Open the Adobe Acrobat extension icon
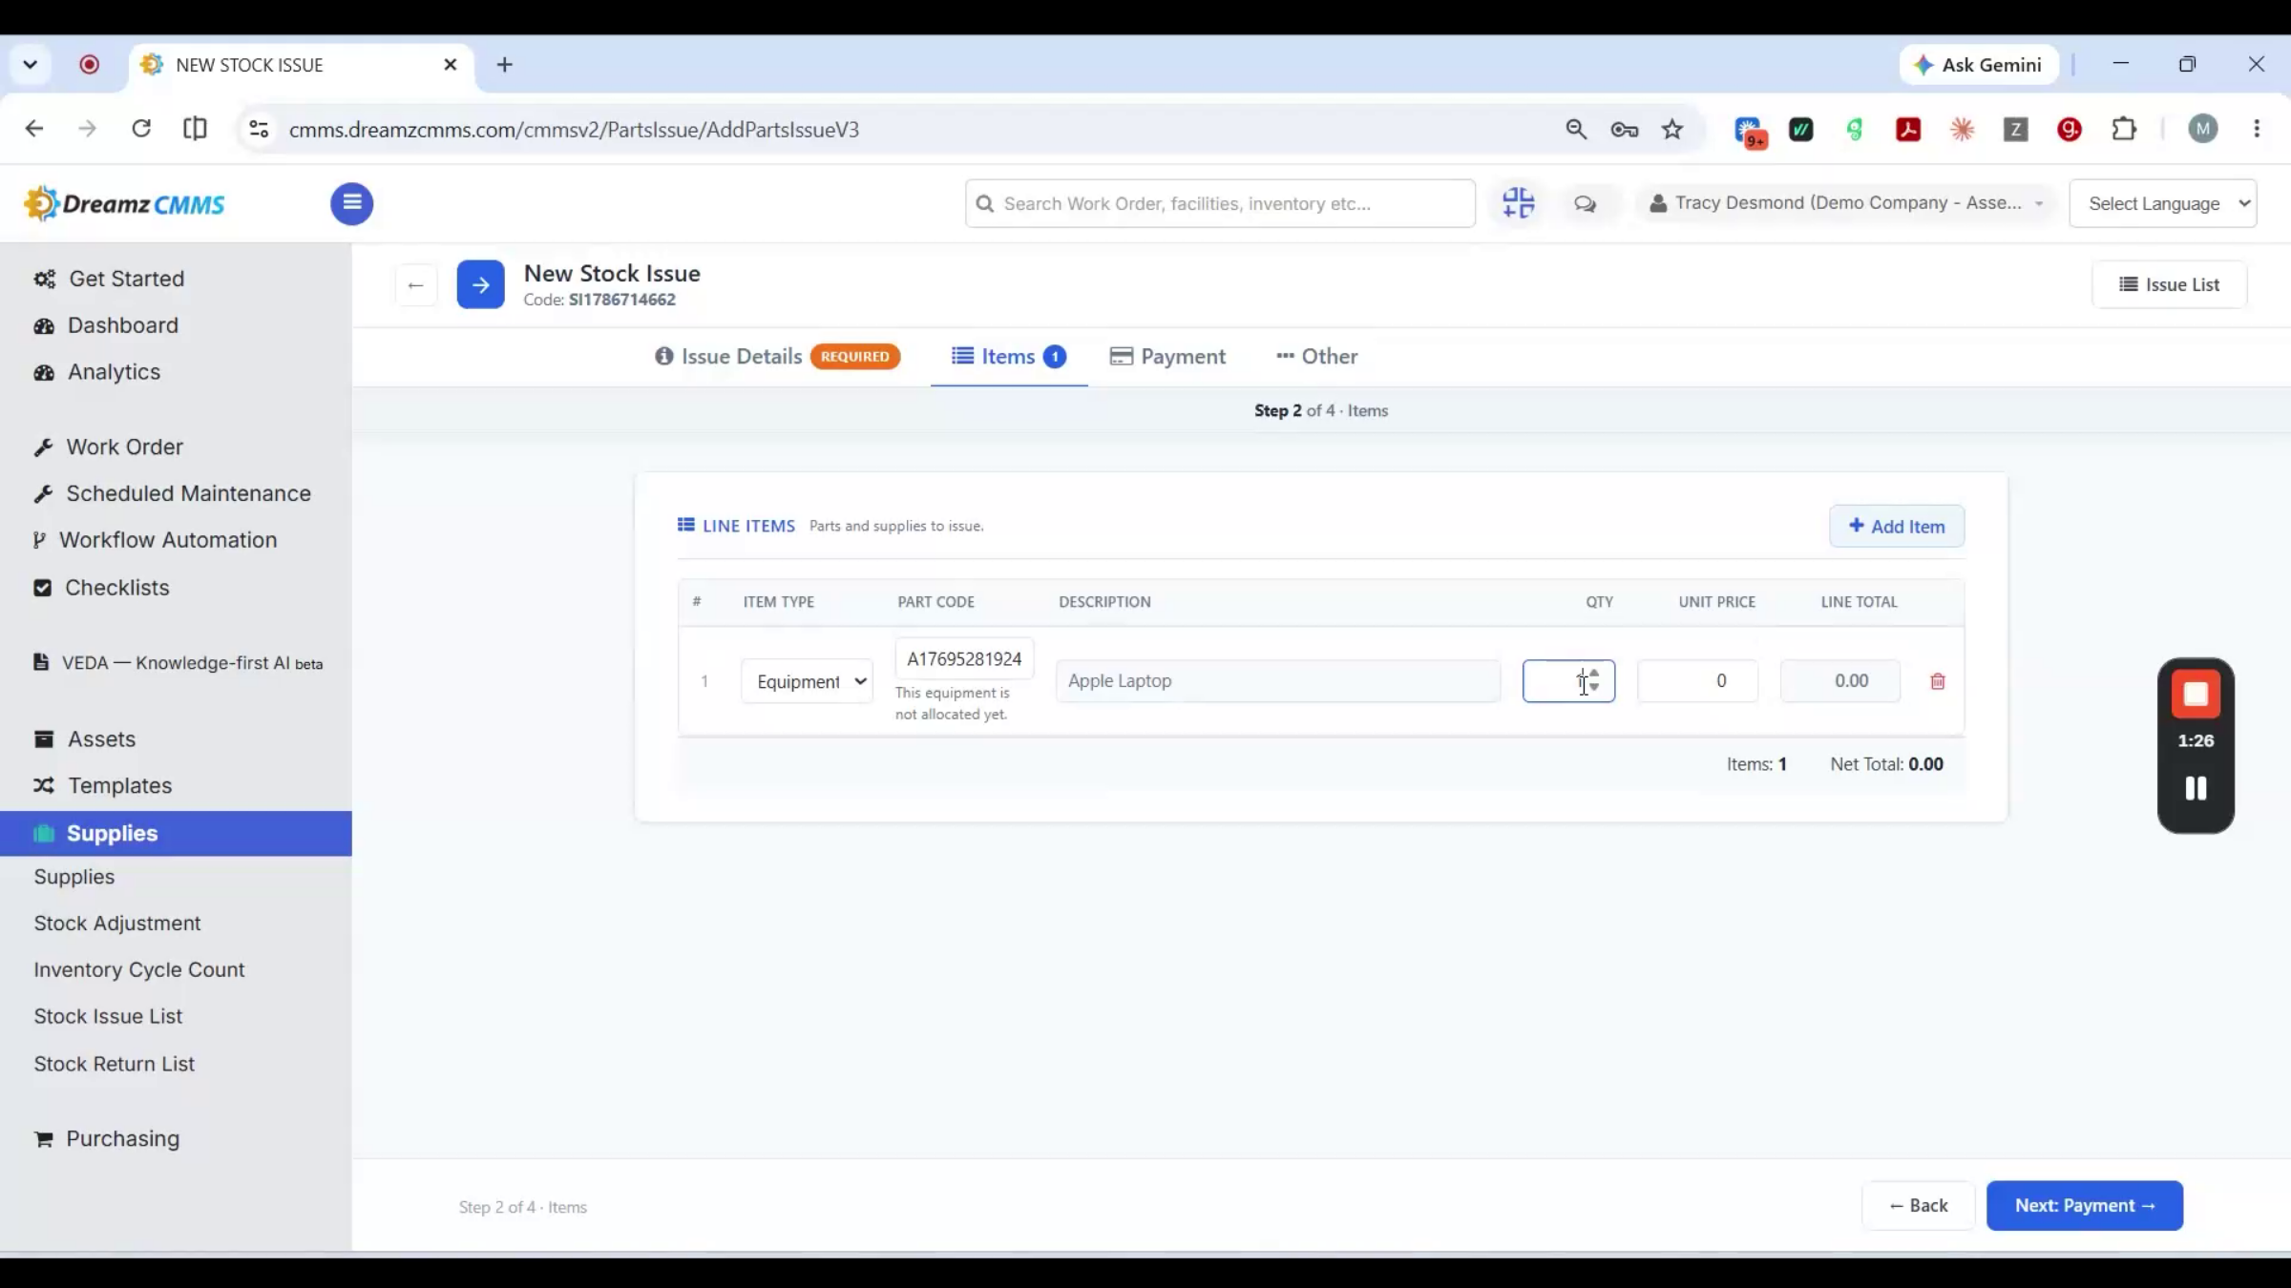 click(1908, 129)
